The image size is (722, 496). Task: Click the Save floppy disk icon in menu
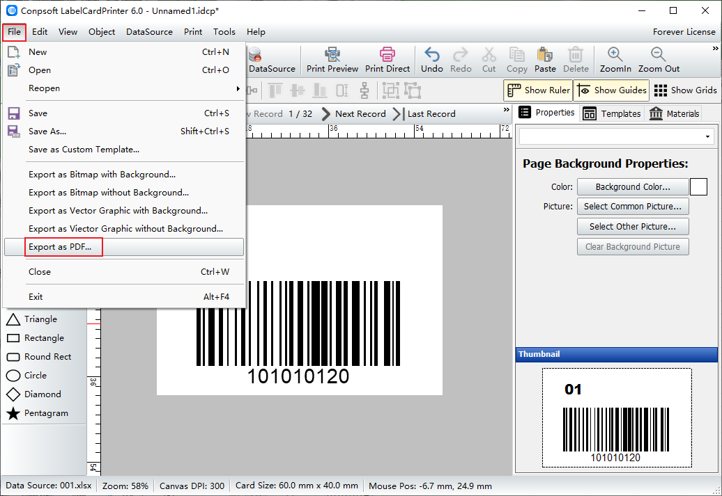tap(14, 113)
